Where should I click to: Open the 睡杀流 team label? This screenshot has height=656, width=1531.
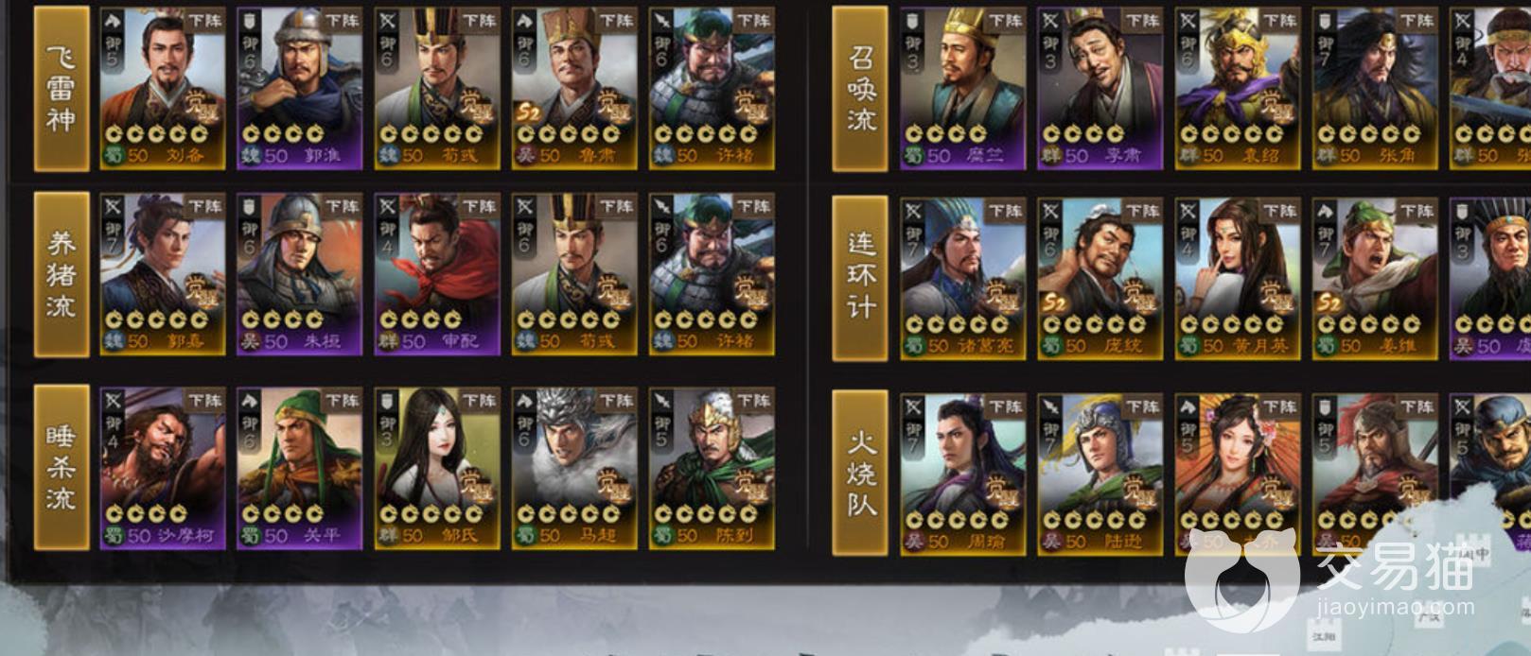[x=62, y=467]
